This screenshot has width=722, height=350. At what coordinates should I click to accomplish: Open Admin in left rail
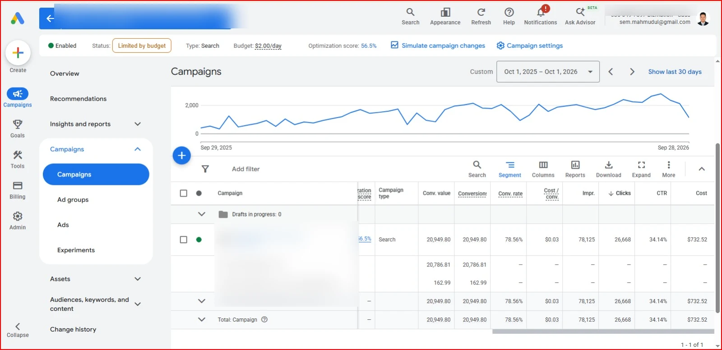coord(18,221)
